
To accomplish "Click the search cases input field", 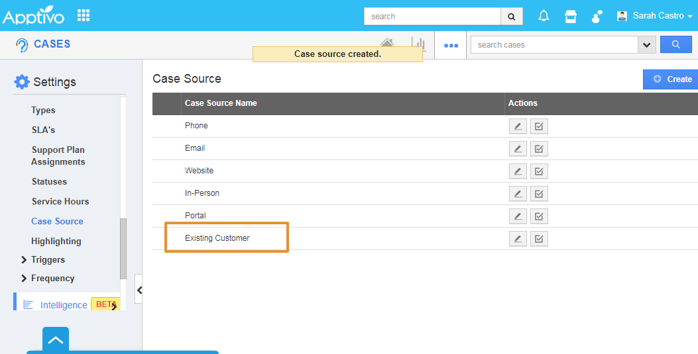I will tap(553, 45).
